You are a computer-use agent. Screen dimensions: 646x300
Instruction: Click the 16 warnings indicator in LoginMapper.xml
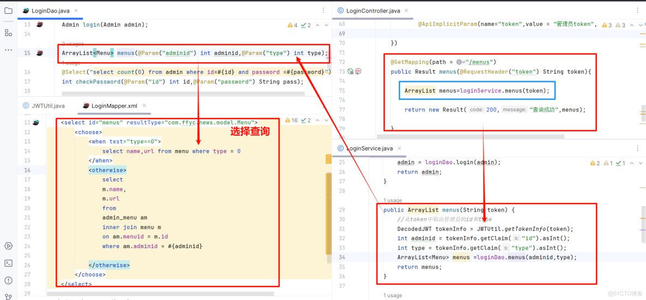291,121
